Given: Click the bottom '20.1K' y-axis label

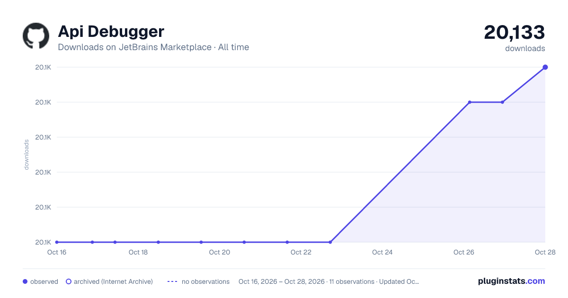Looking at the screenshot, I should tap(43, 242).
